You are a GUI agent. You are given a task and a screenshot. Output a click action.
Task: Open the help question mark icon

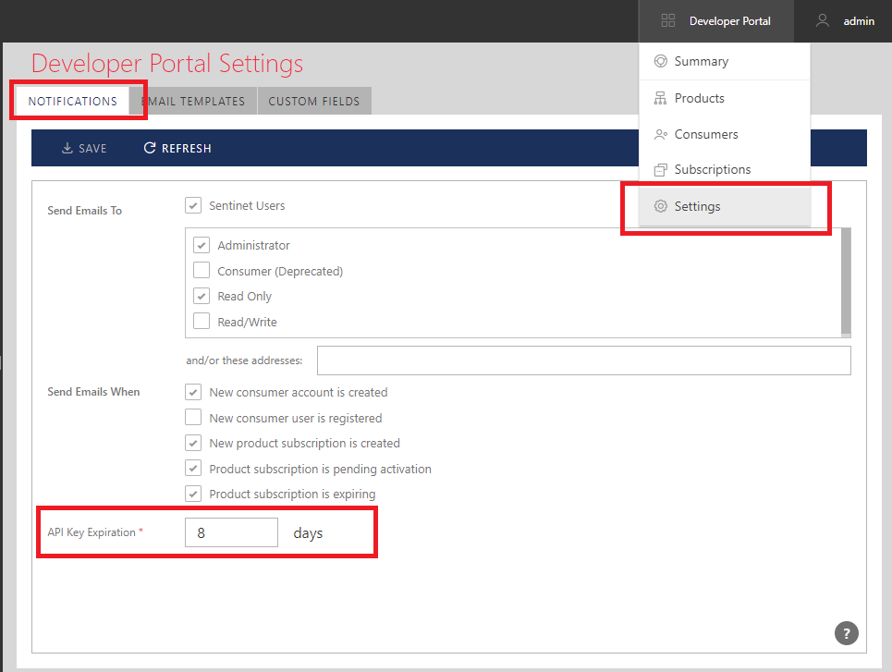pos(846,633)
